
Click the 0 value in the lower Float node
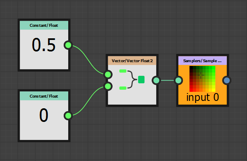click(44, 115)
